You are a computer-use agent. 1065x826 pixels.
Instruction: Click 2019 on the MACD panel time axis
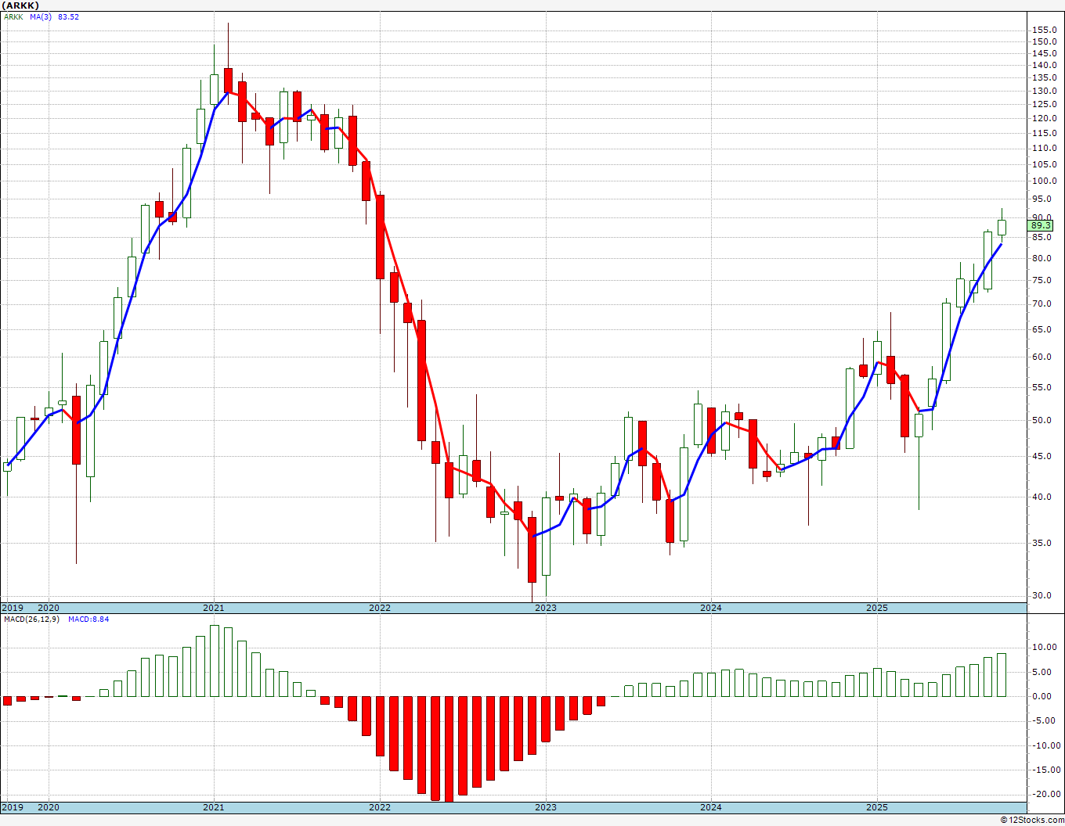pyautogui.click(x=12, y=807)
